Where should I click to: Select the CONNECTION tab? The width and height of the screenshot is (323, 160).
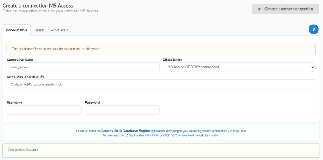coord(17,30)
